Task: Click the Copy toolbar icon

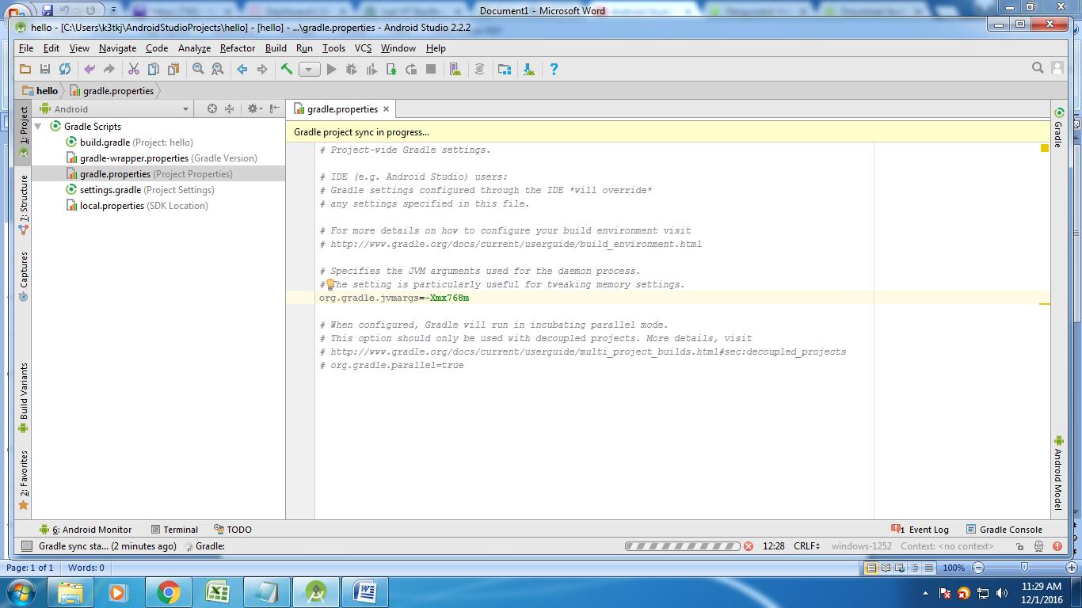Action: pyautogui.click(x=154, y=70)
